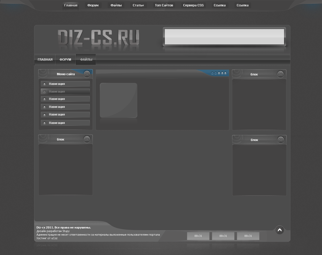Select the Сервера CSS menu item

click(193, 5)
